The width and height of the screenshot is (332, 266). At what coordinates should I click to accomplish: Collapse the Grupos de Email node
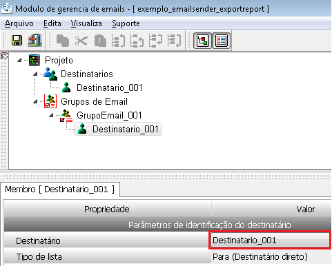pyautogui.click(x=35, y=101)
